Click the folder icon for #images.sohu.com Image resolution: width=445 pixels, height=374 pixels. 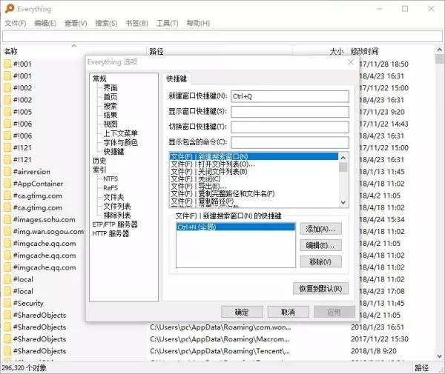pos(7,219)
